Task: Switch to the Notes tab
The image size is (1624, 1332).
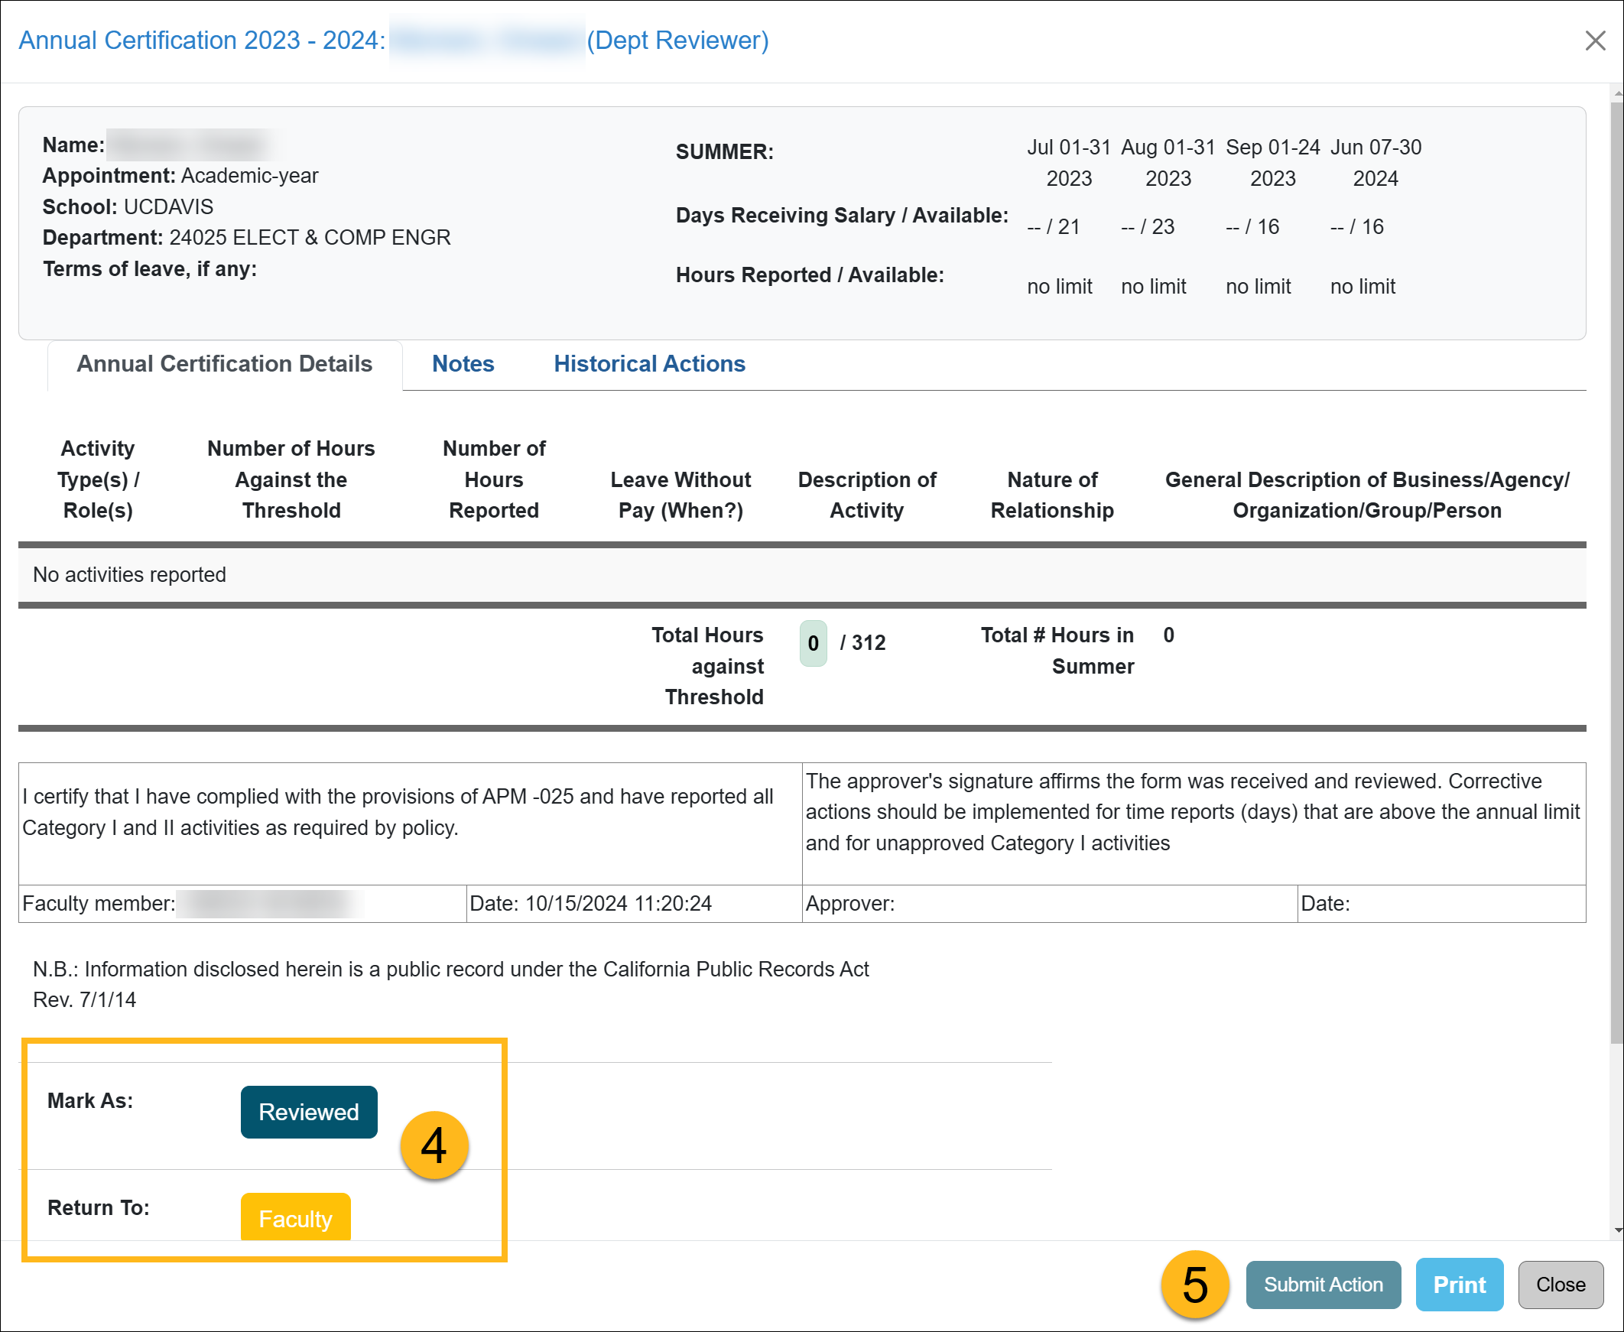Action: tap(463, 365)
